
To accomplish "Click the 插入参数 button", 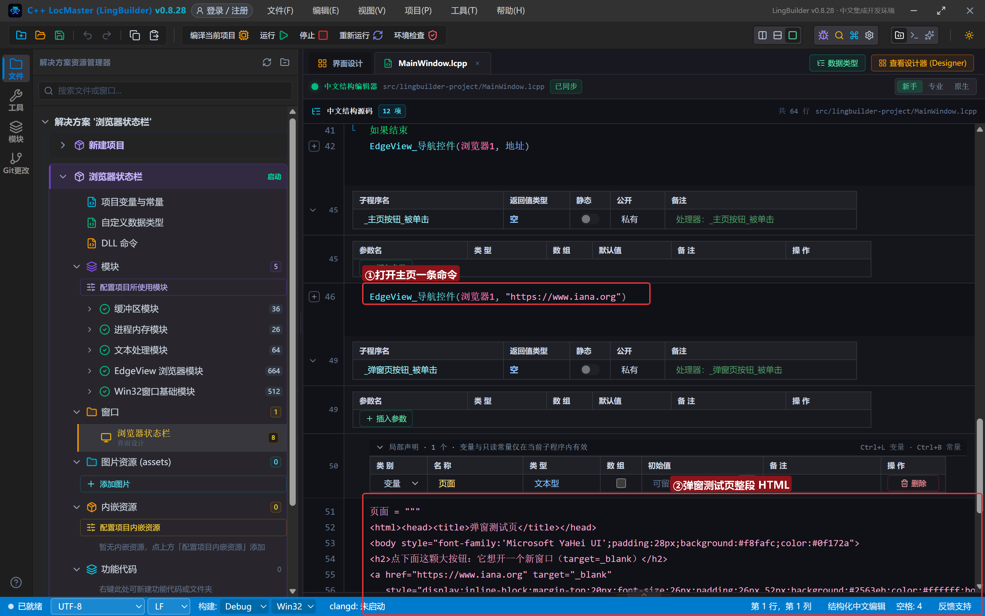I will (x=386, y=419).
